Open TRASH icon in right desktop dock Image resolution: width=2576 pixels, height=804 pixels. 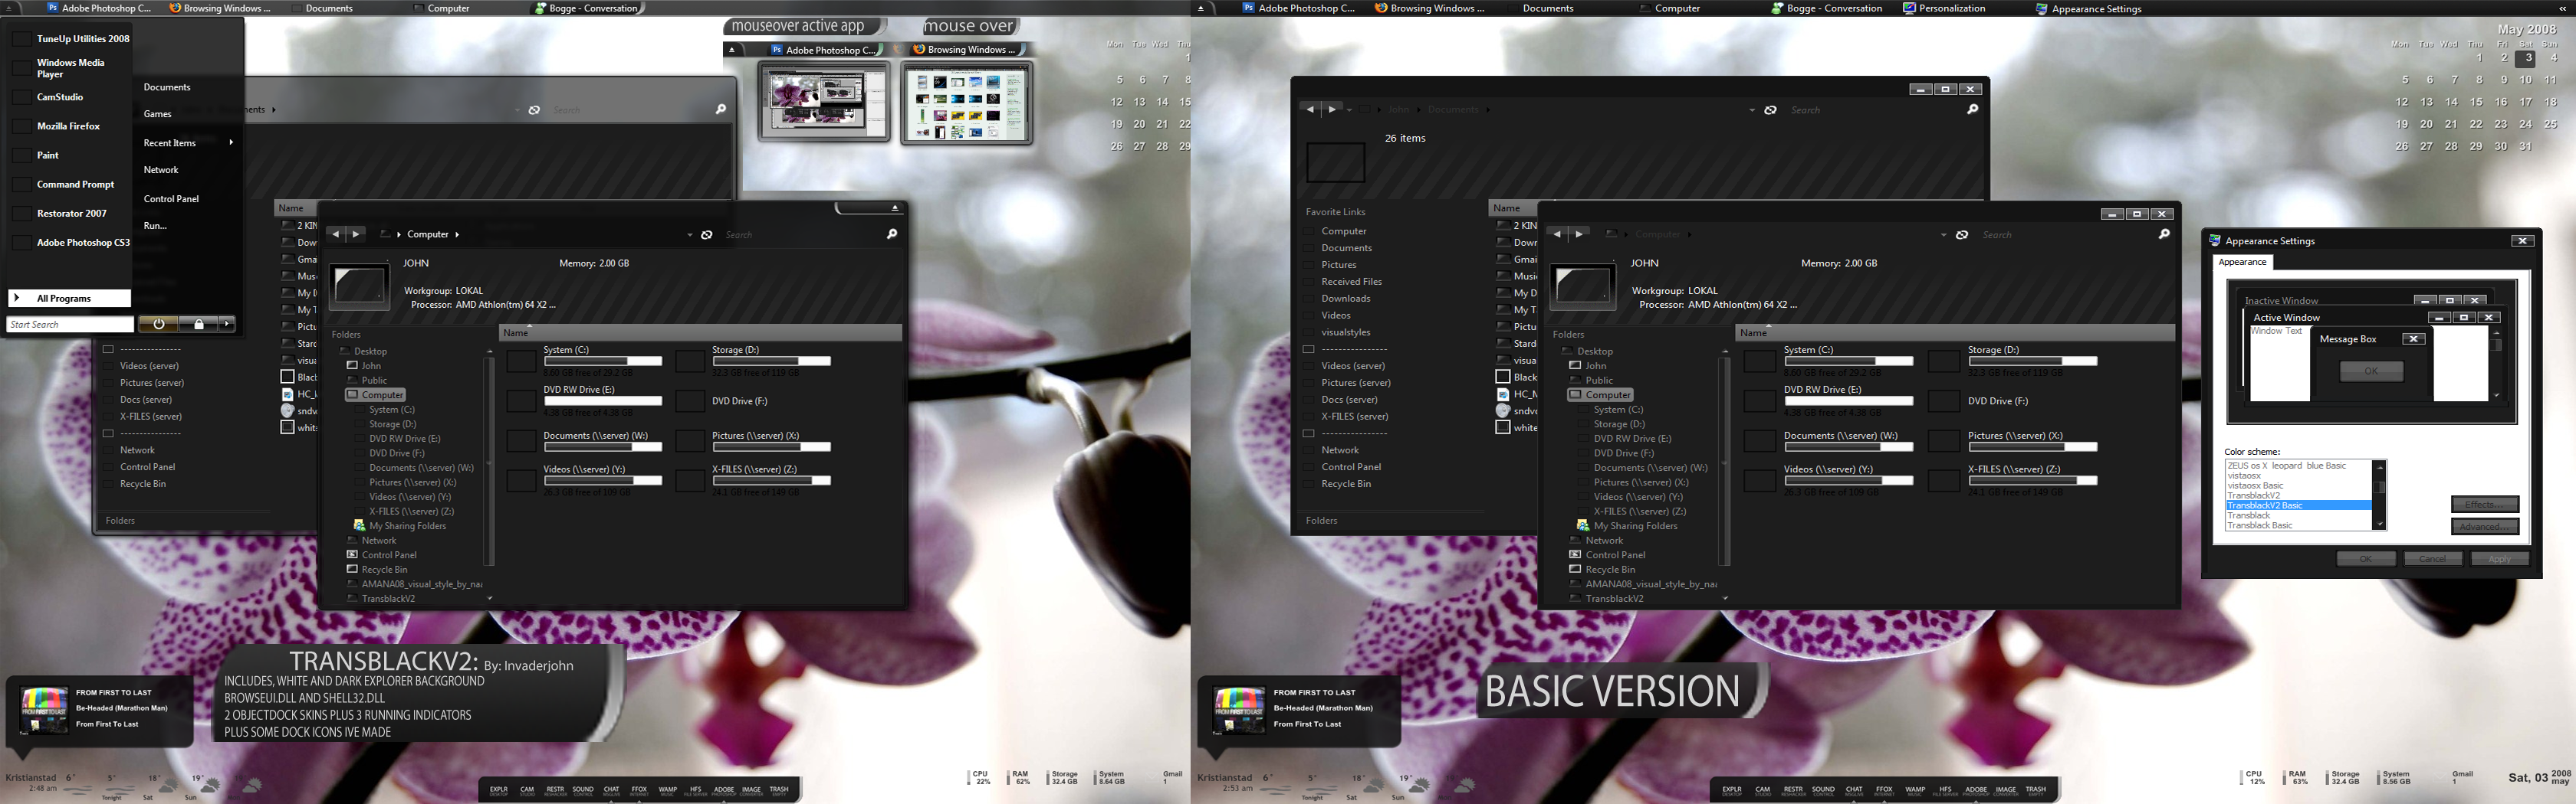[x=2036, y=790]
